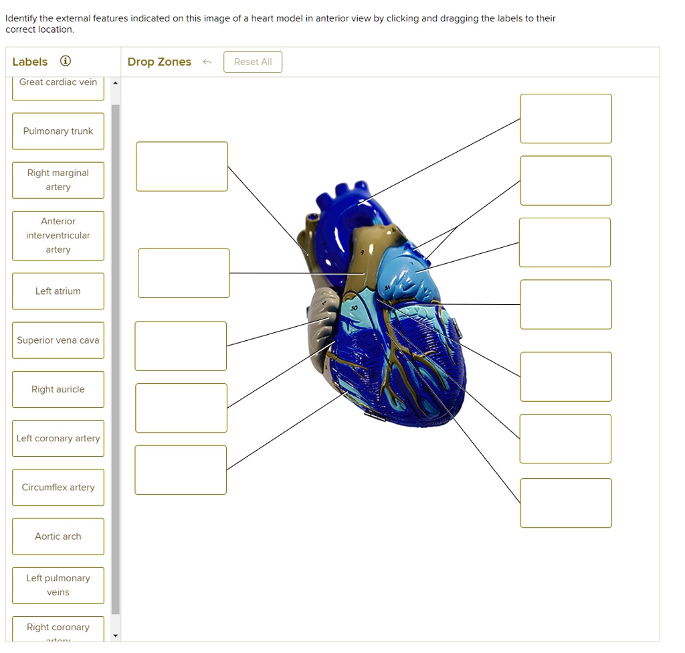Viewport: 685px width, 653px height.
Task: Click the info icon next to Labels
Action: click(65, 61)
